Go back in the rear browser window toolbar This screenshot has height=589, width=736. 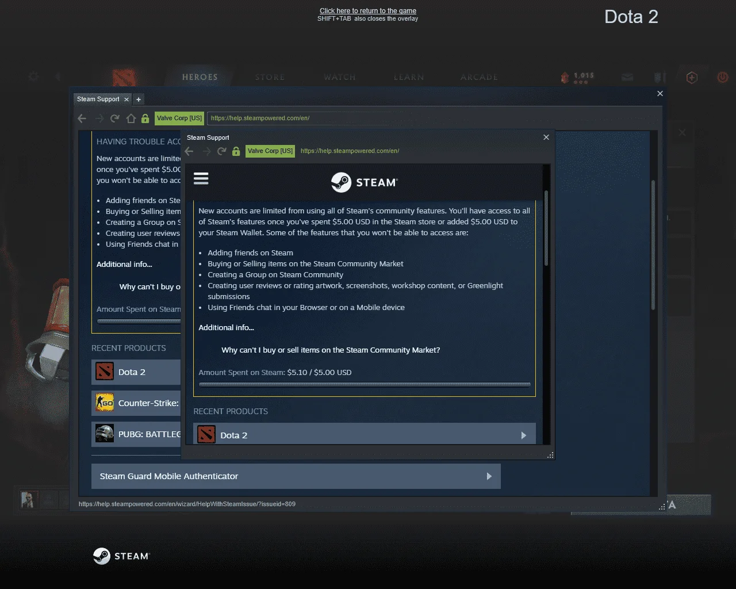click(82, 118)
